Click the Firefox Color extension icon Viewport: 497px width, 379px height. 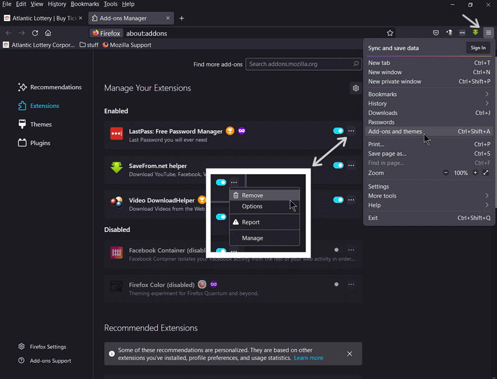(117, 287)
